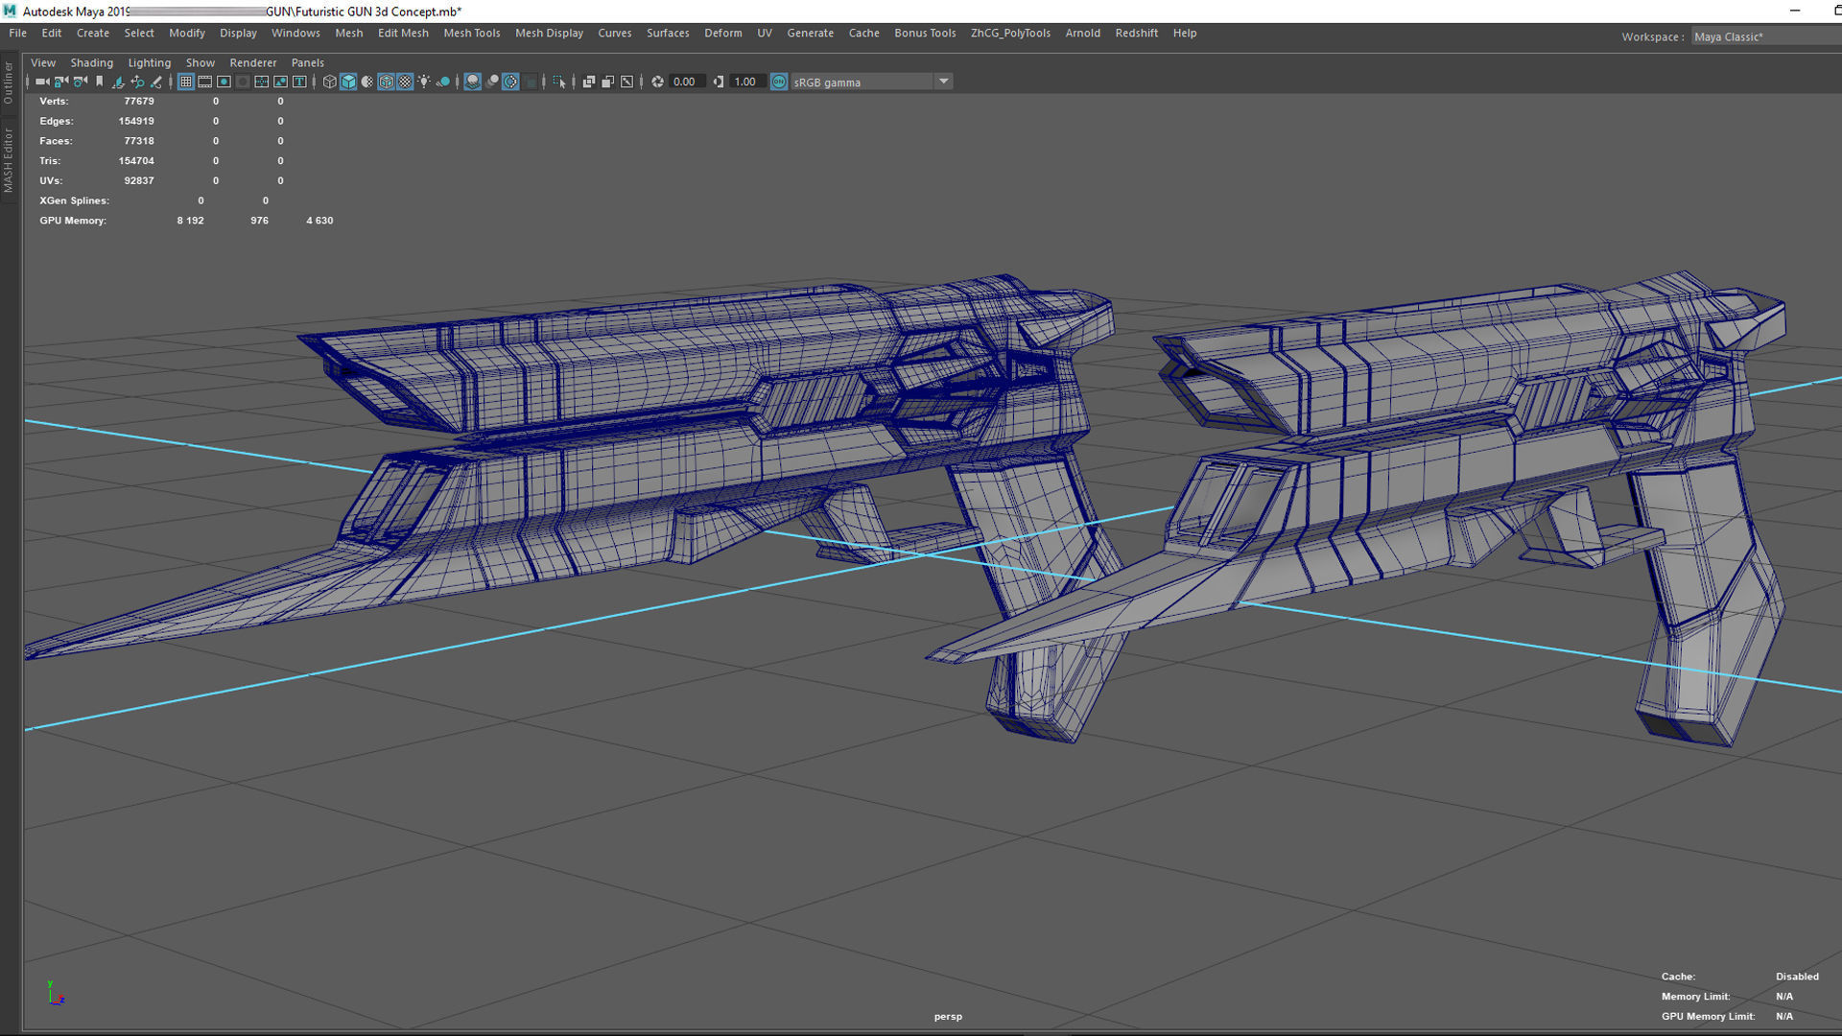Viewport: 1842px width, 1036px height.
Task: Click the Verts count 77679 in HUD
Action: click(x=138, y=101)
